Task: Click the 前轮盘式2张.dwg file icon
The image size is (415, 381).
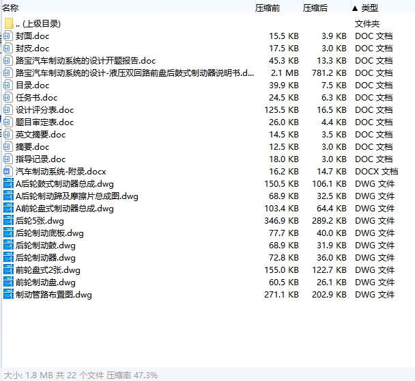Action: pos(8,270)
